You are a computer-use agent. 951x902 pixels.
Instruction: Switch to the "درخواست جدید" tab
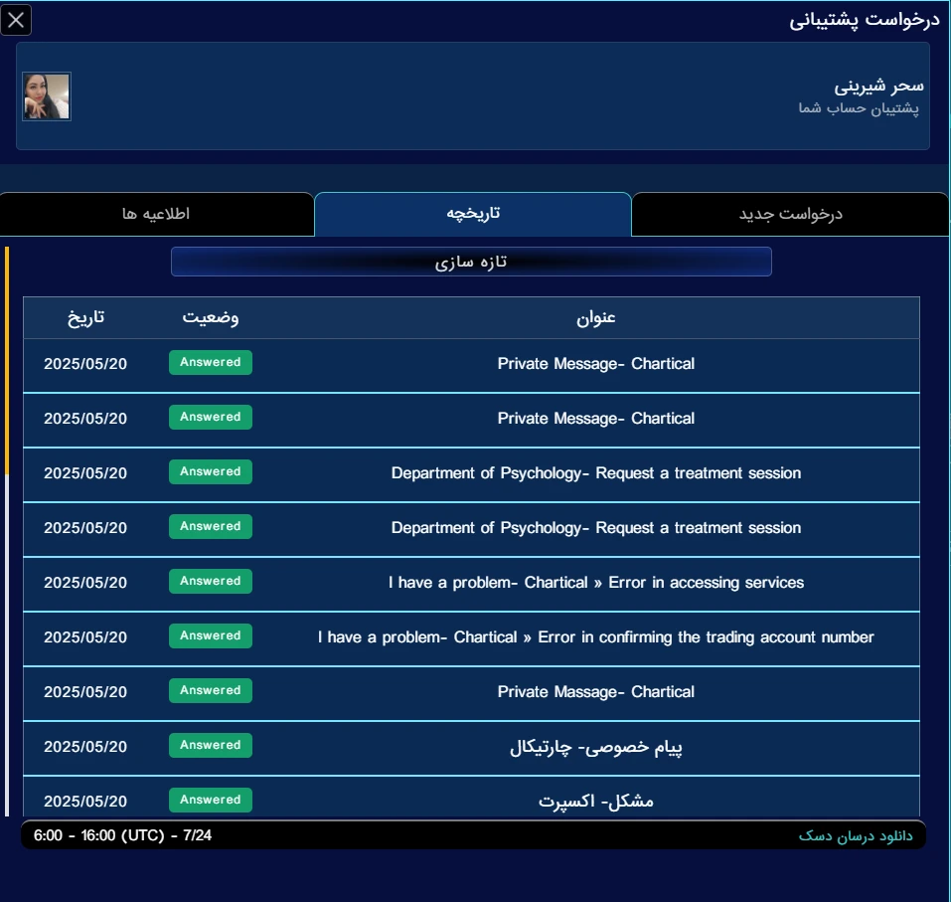[x=790, y=215]
